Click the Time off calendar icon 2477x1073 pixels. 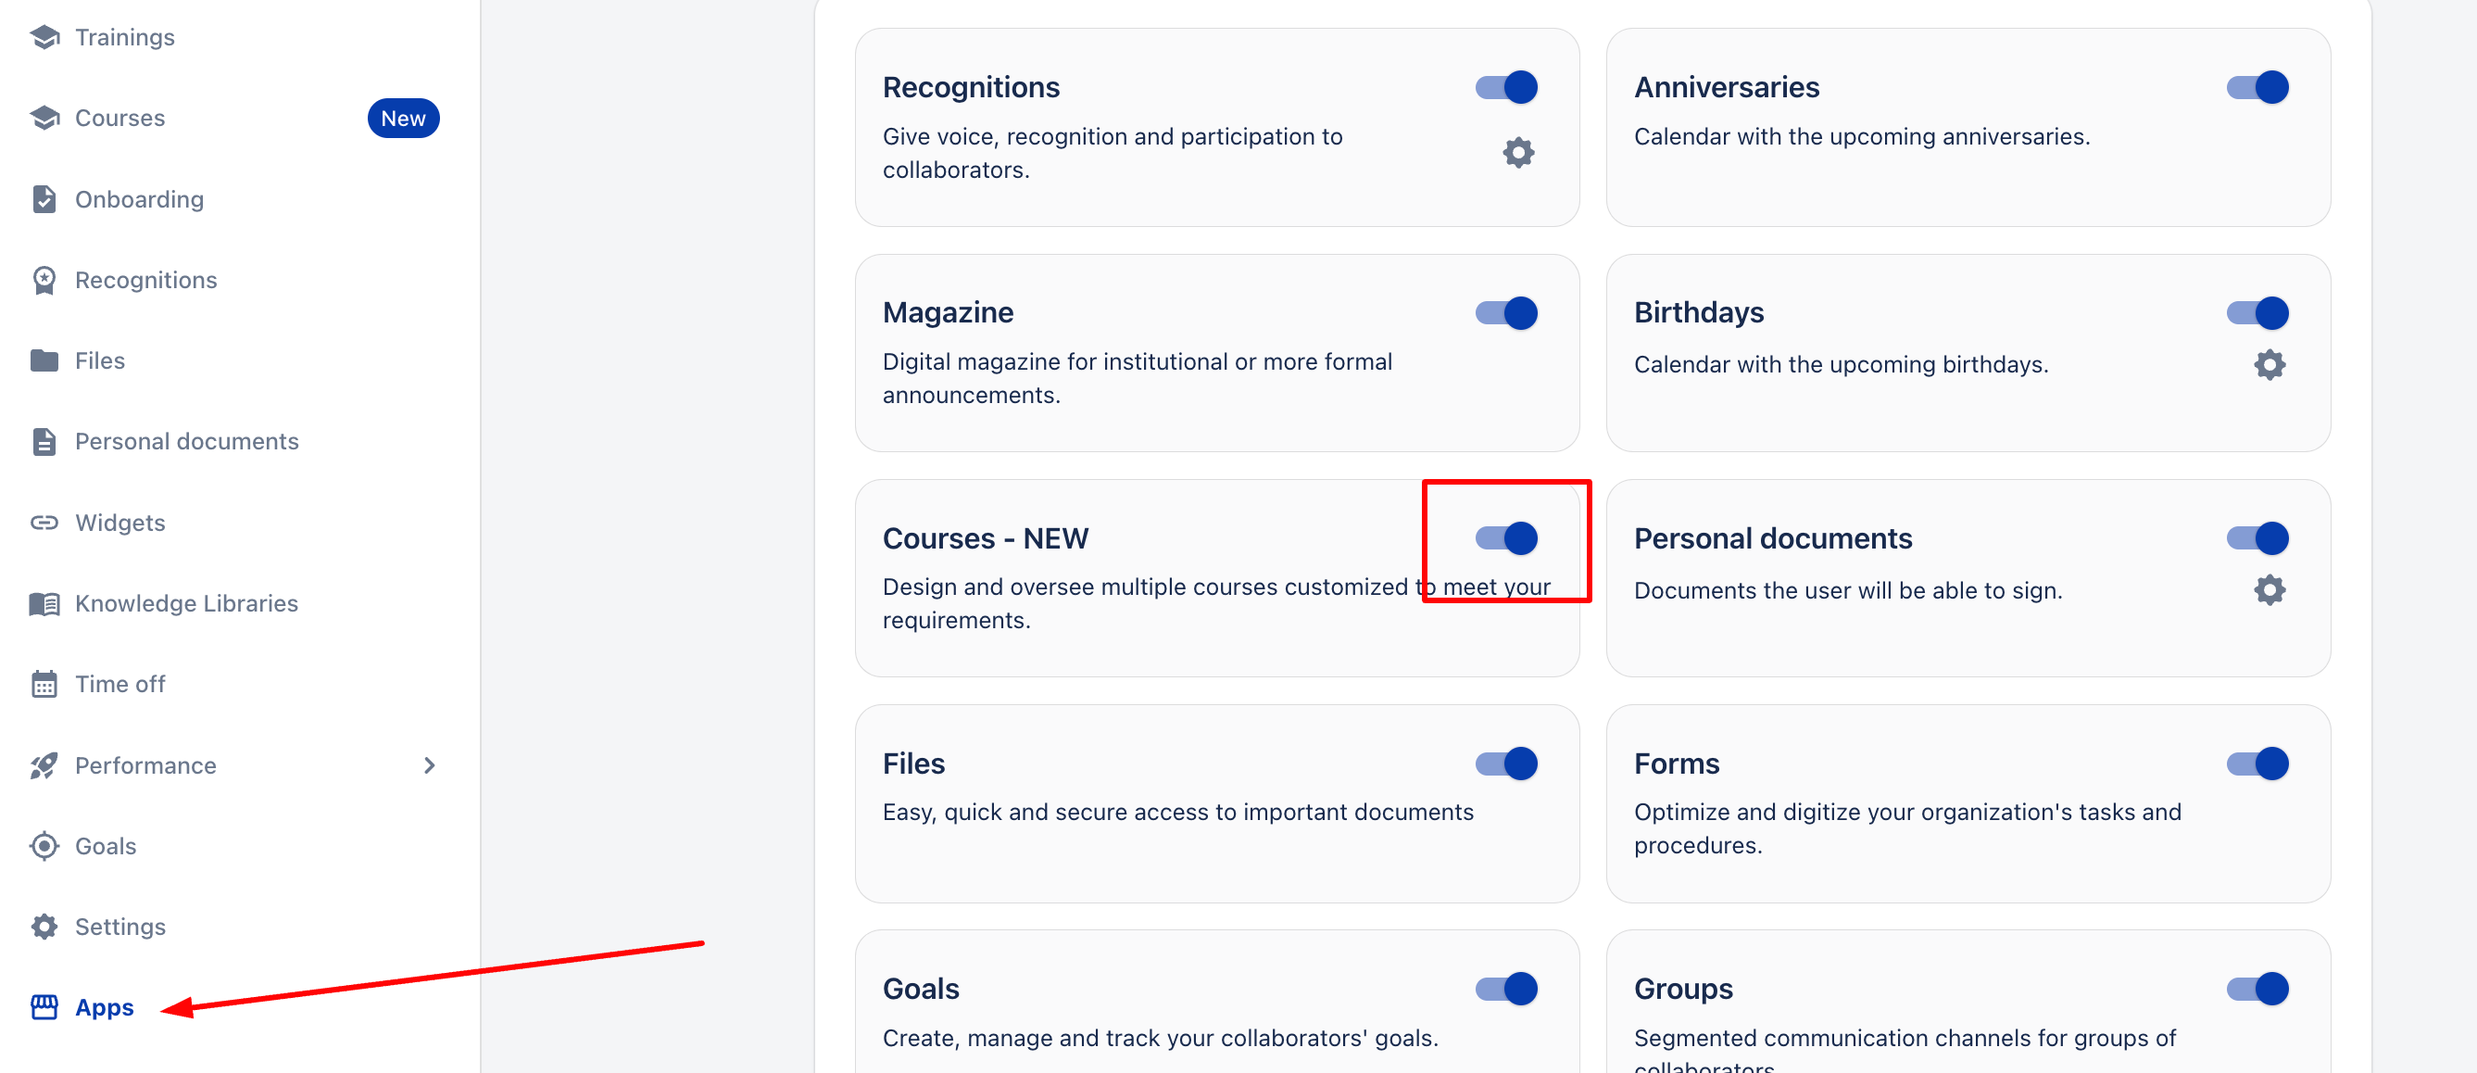[44, 684]
